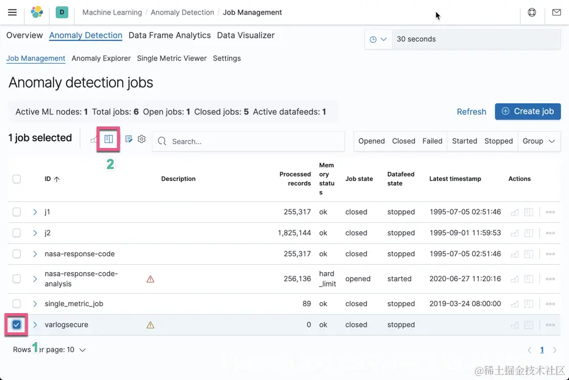Sort by the ID column header
Viewport: 569px width, 380px height.
tap(52, 179)
